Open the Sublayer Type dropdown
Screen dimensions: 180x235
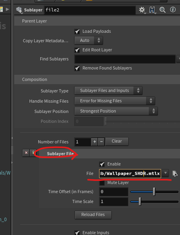[108, 90]
